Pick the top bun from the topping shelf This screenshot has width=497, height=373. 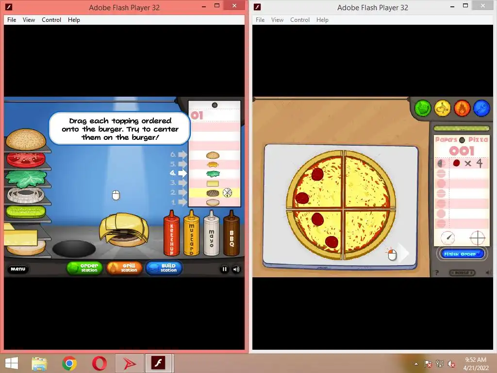pyautogui.click(x=26, y=139)
